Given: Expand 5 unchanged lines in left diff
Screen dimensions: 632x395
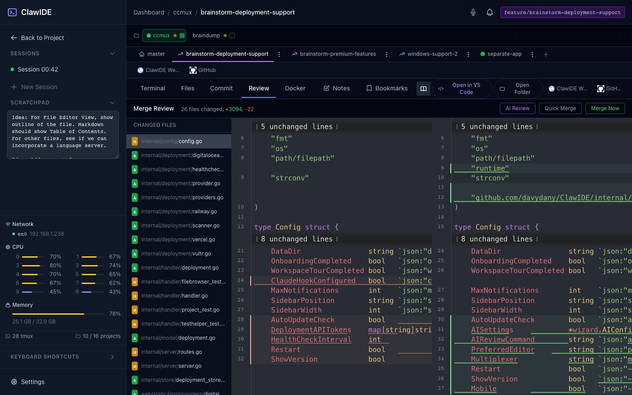Looking at the screenshot, I should coord(297,127).
